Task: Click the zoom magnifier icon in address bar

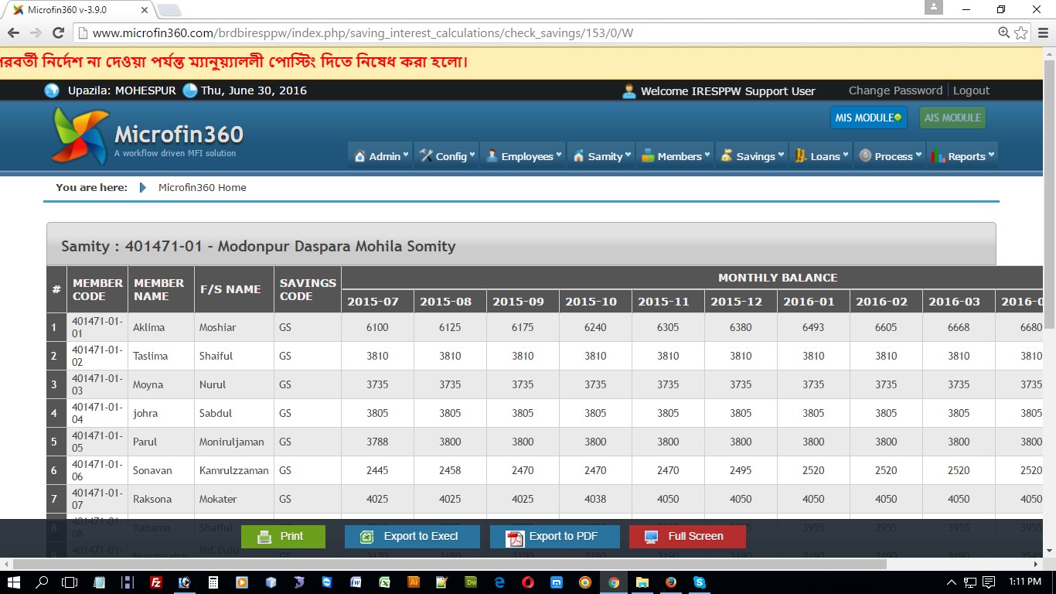Action: (1003, 33)
